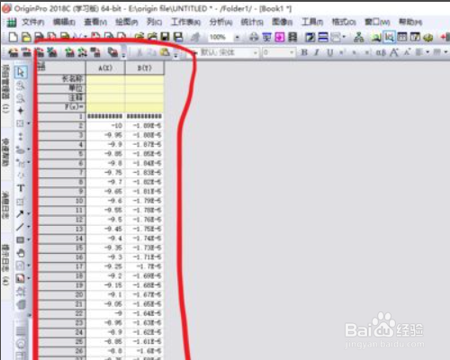Viewport: 450px width, 360px height.
Task: Click the 单位 cell of column B
Action: coord(145,88)
